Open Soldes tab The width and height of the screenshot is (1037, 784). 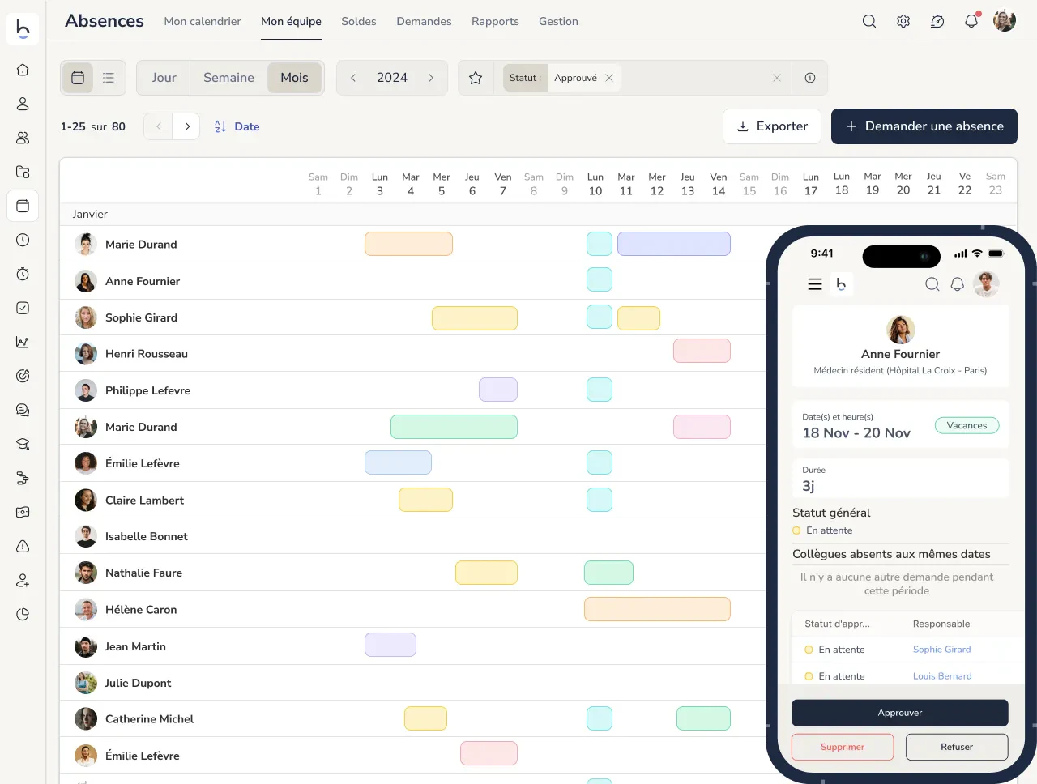359,21
